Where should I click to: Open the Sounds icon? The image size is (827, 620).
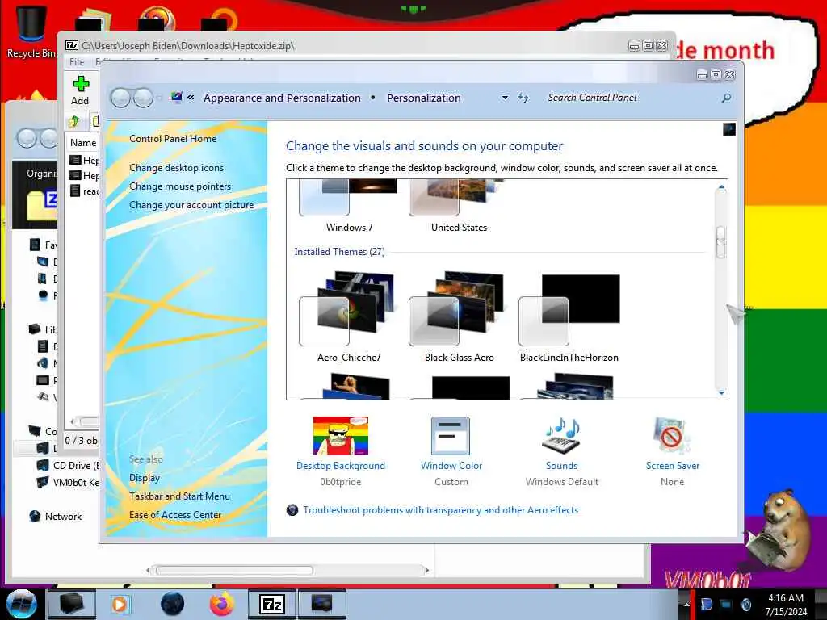point(561,435)
